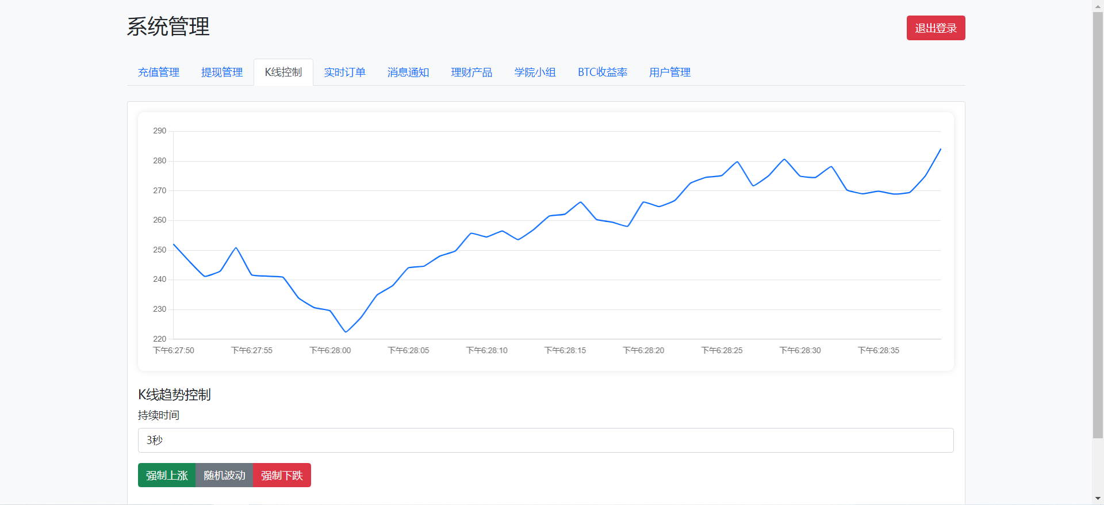Select the K线控制 tab
The height and width of the screenshot is (505, 1104).
pyautogui.click(x=283, y=72)
